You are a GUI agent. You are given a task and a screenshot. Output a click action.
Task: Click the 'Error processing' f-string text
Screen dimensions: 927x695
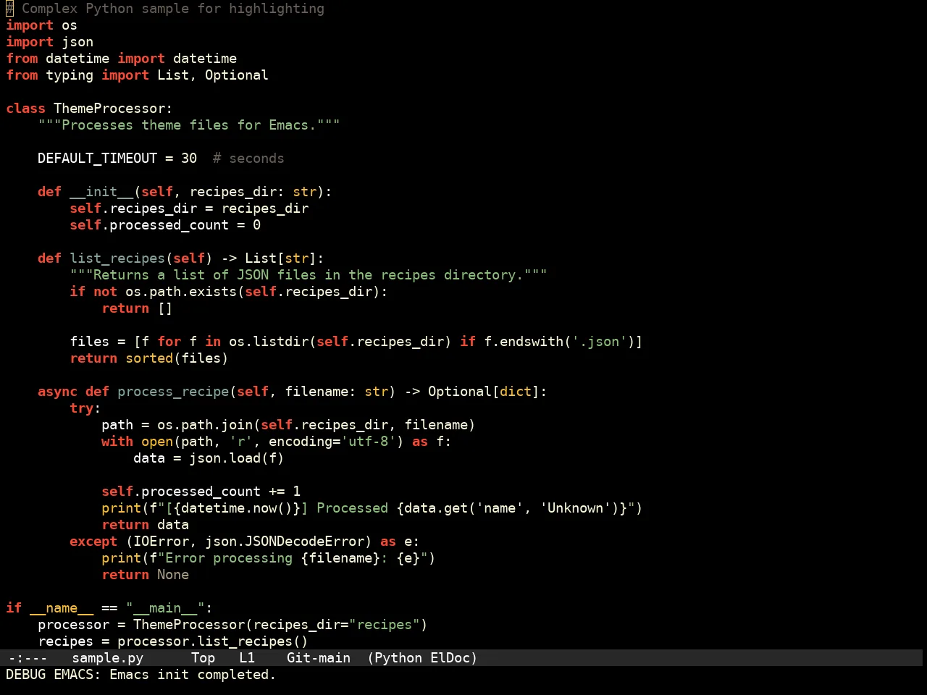pos(229,558)
